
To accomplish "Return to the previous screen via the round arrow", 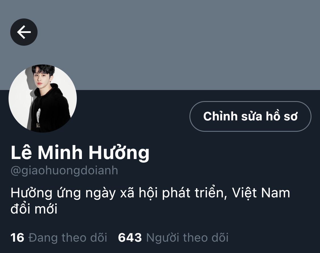I will coord(24,32).
